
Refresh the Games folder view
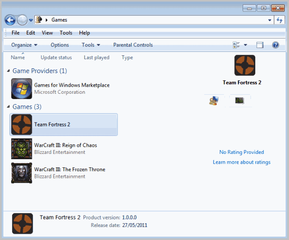coord(279,20)
